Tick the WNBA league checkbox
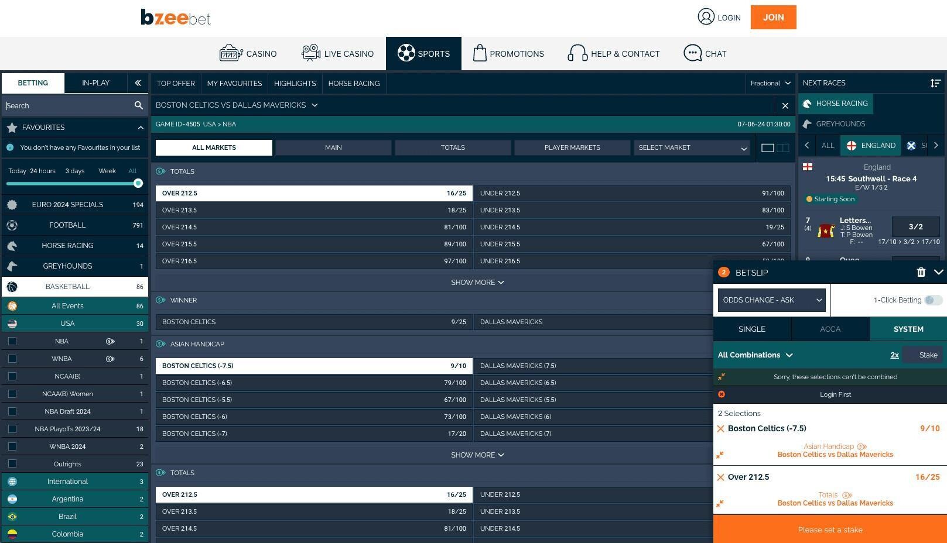 pos(12,359)
